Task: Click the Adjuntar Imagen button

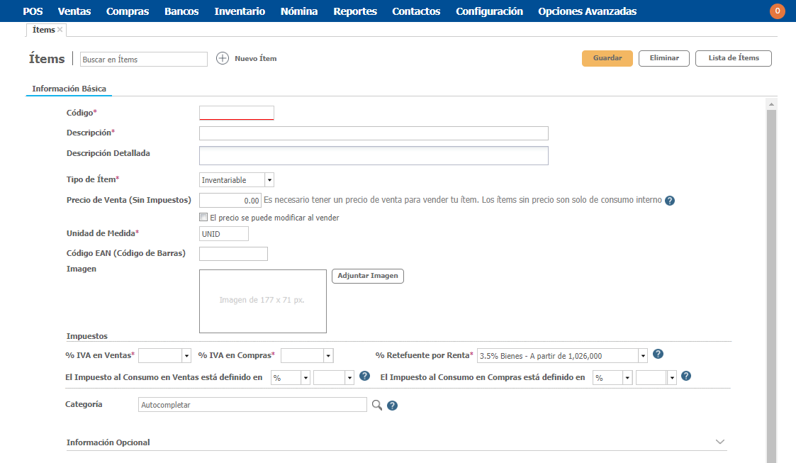Action: click(367, 276)
